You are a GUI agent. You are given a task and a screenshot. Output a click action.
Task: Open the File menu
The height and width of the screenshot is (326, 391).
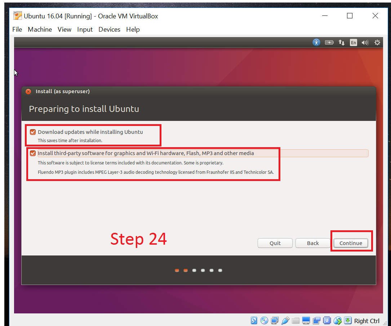tap(17, 30)
